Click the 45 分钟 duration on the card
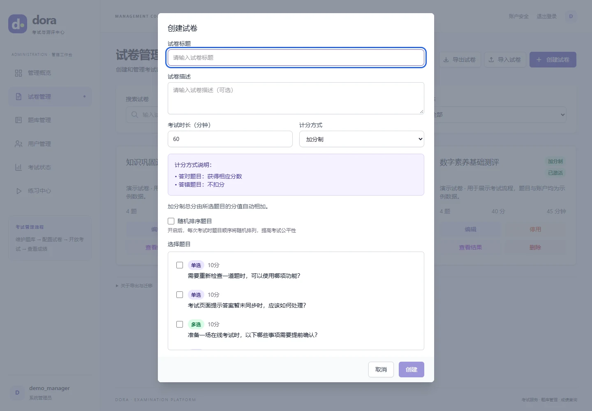The width and height of the screenshot is (592, 411). pyautogui.click(x=556, y=211)
